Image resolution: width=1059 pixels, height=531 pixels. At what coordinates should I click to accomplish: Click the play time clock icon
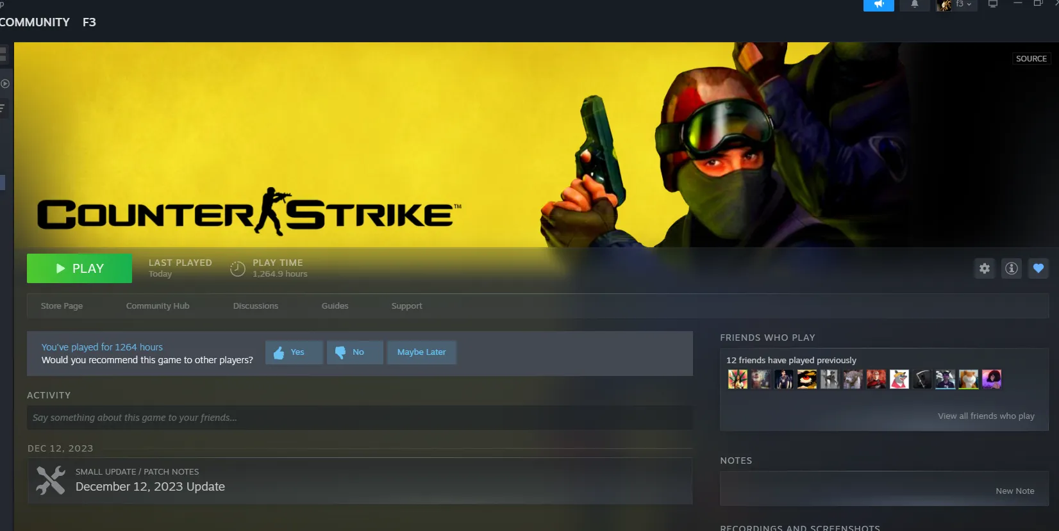[238, 269]
